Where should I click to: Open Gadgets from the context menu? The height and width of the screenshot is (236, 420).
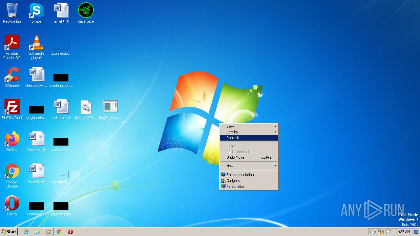(249, 181)
